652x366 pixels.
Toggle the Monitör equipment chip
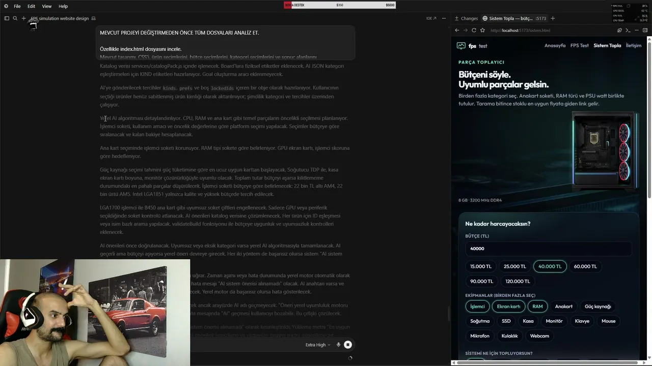coord(554,321)
